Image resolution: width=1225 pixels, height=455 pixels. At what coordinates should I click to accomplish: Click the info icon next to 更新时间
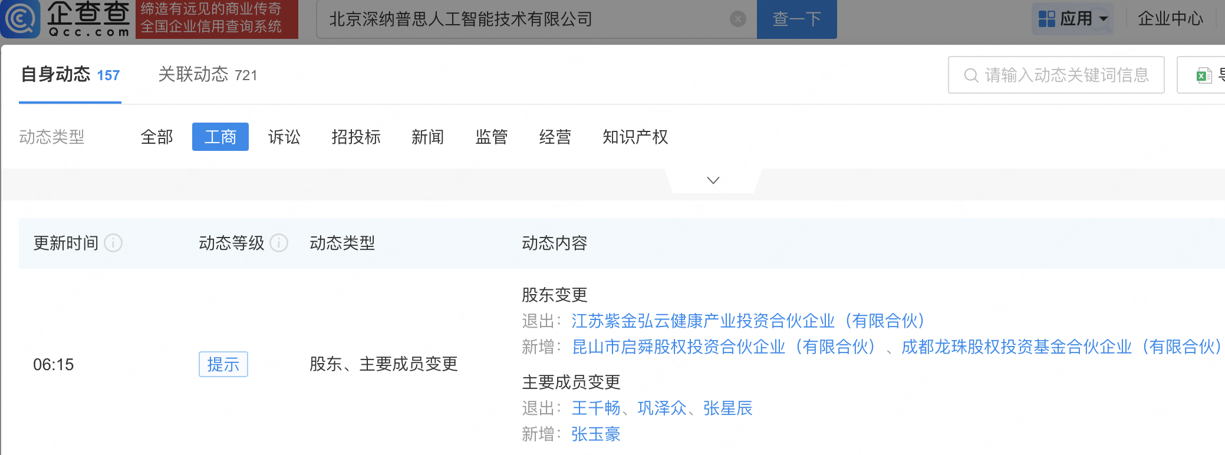(113, 243)
